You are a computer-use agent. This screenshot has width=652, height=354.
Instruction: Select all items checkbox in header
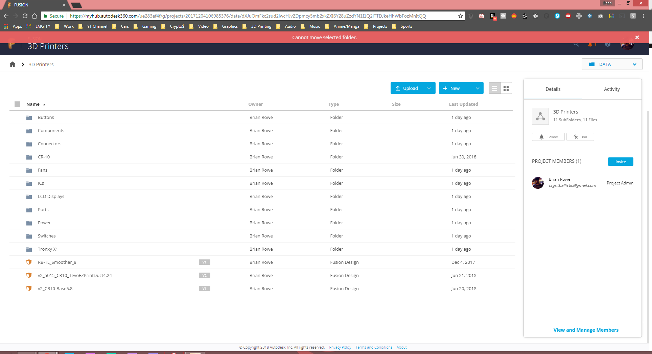pos(18,104)
